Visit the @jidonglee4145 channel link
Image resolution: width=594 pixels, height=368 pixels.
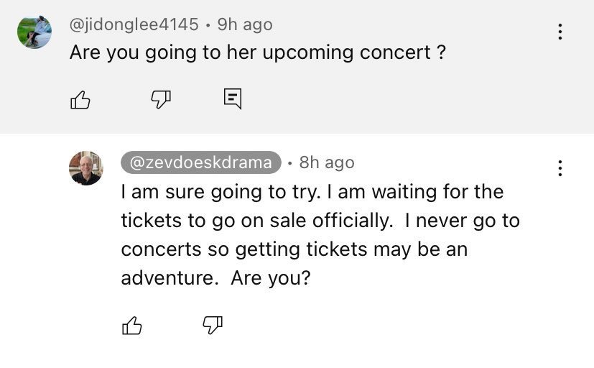[134, 24]
